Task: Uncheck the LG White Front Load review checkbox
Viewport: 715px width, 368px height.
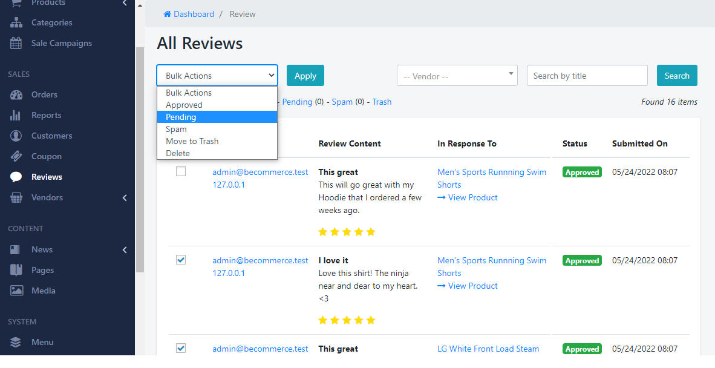Action: pos(181,348)
